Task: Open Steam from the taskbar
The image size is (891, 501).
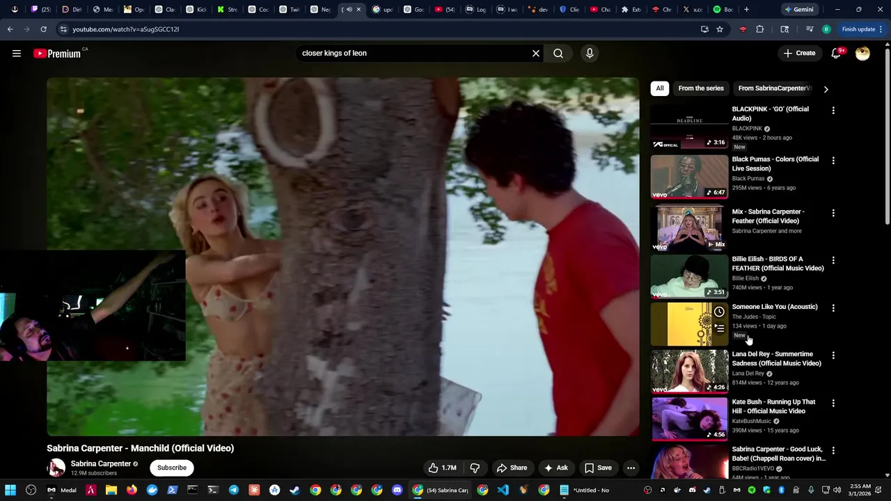Action: (x=294, y=490)
